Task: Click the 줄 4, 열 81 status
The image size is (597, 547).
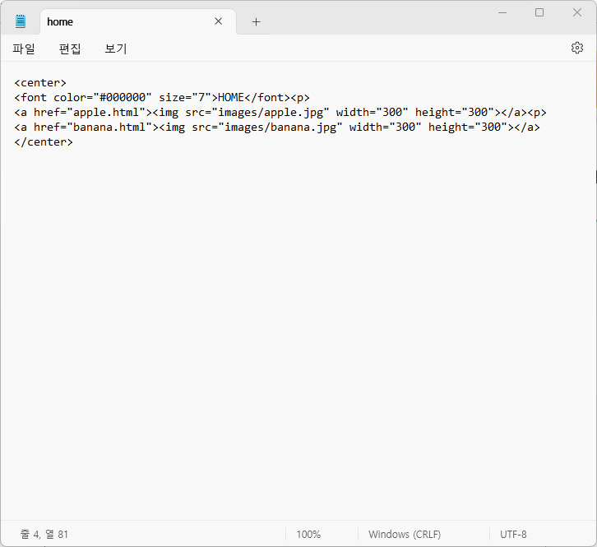Action: [x=44, y=534]
